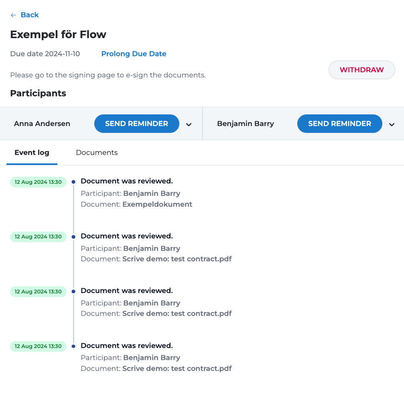This screenshot has width=404, height=393.
Task: Expand Benjamin Barry's options chevron
Action: pyautogui.click(x=392, y=124)
